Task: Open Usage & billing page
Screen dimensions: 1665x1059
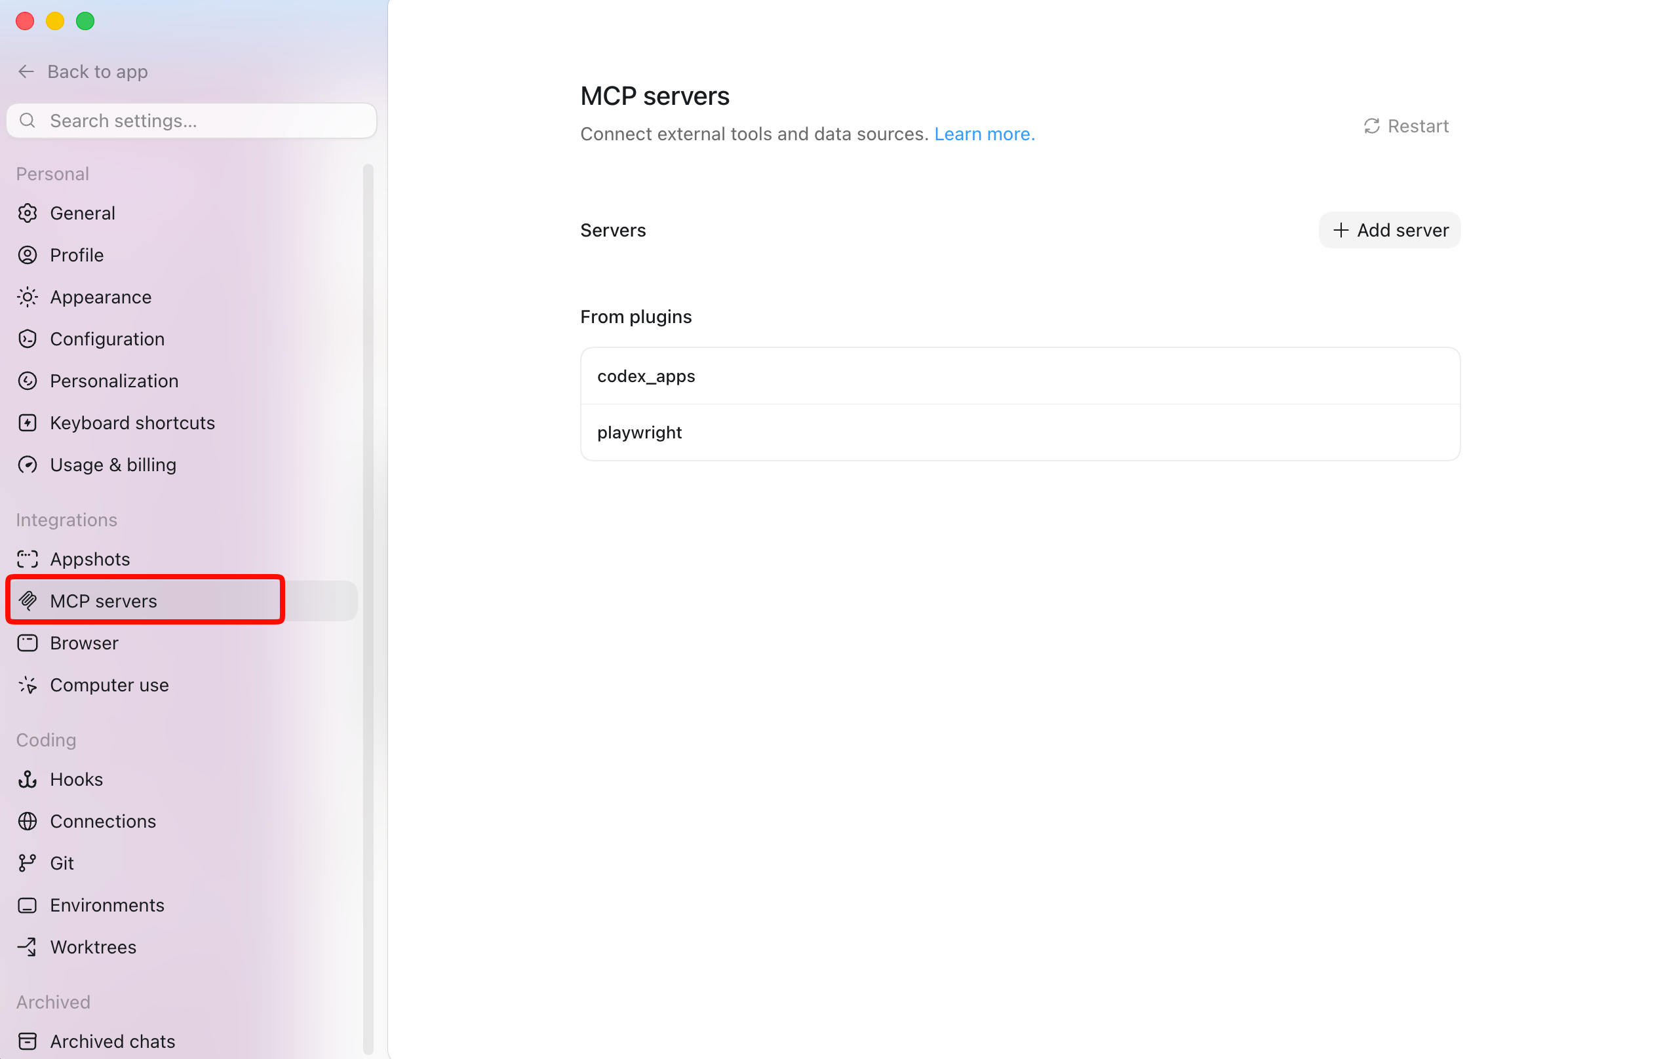Action: (182, 465)
